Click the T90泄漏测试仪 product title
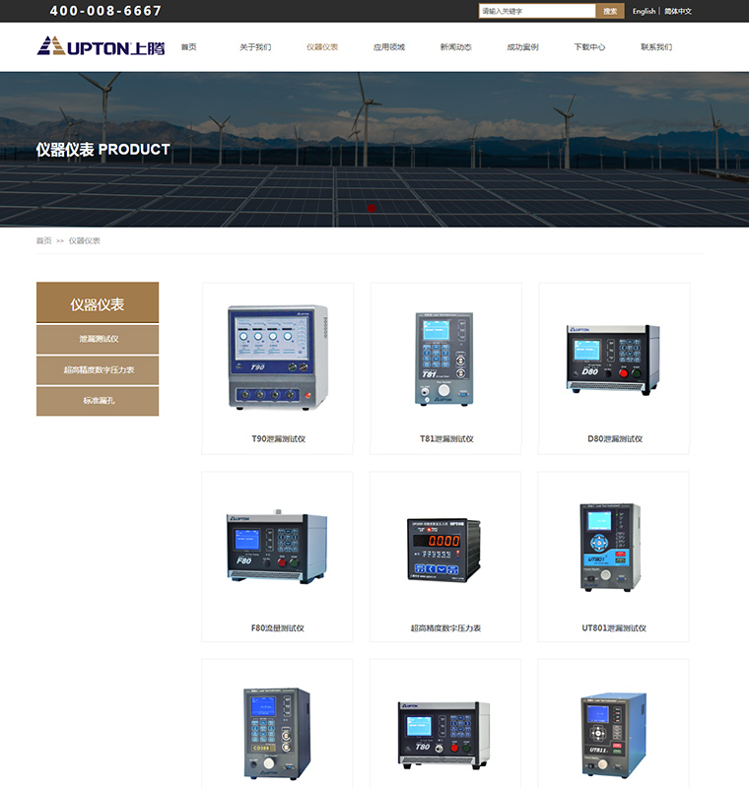 pos(279,438)
